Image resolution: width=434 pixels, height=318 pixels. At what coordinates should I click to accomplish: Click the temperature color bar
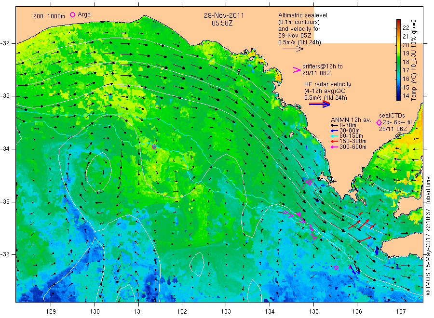click(x=398, y=60)
